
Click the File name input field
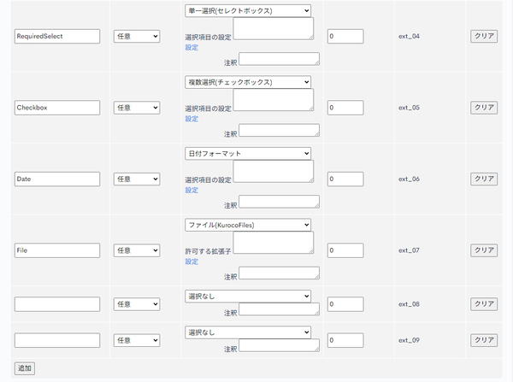(x=57, y=250)
